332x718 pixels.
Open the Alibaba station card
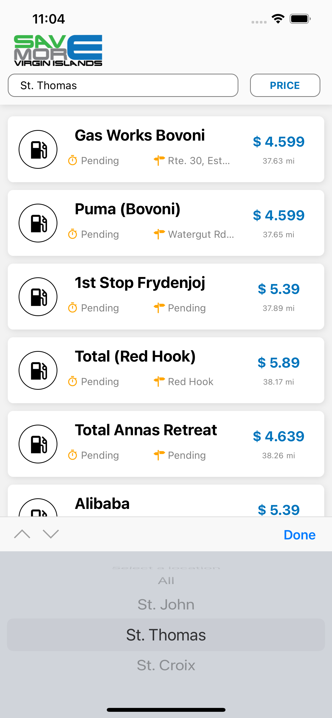point(166,501)
